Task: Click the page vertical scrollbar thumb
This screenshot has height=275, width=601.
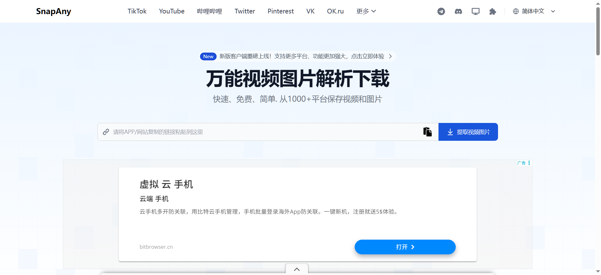Action: 598,31
